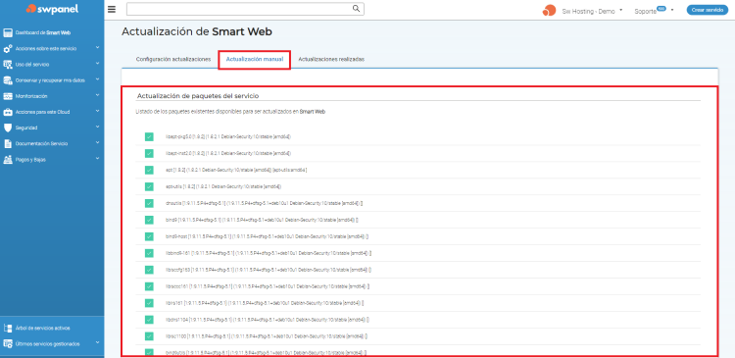Click the Pagos y Bajas icon
Screen dimensions: 735x358
point(8,160)
